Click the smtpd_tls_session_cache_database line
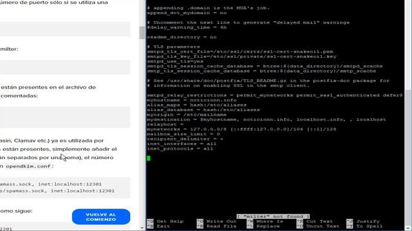Screen dimensions: 412x231 pyautogui.click(x=265, y=66)
